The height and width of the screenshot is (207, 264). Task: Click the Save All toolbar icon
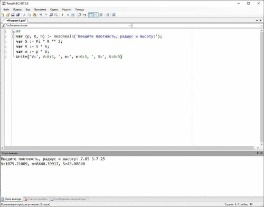(18, 15)
